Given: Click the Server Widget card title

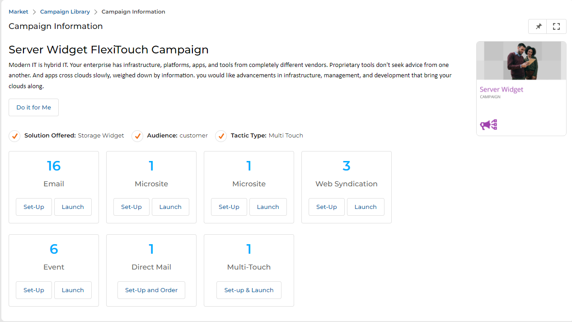Looking at the screenshot, I should pos(502,90).
